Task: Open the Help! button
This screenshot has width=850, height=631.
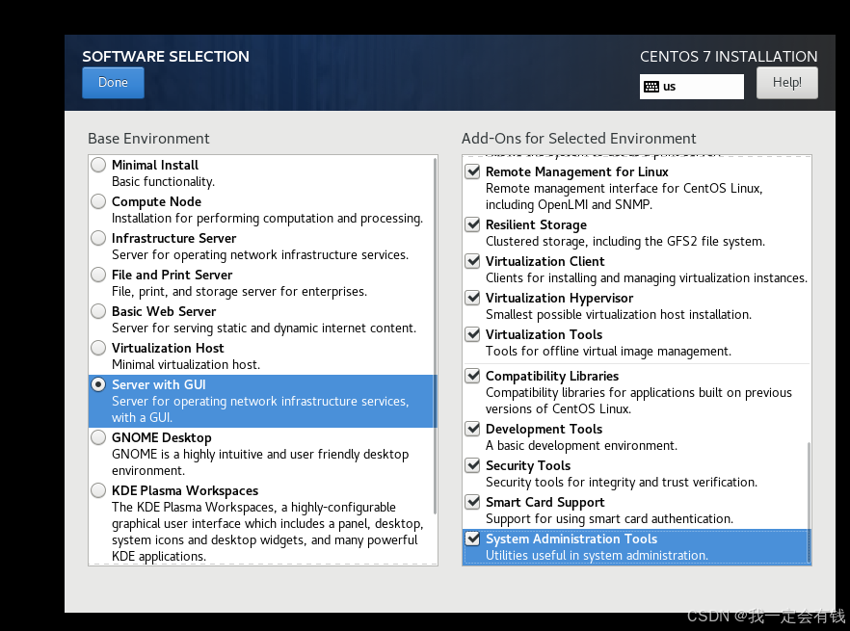Action: coord(787,83)
